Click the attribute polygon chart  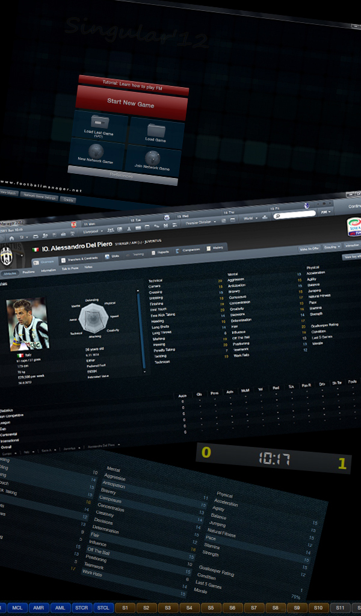(93, 318)
